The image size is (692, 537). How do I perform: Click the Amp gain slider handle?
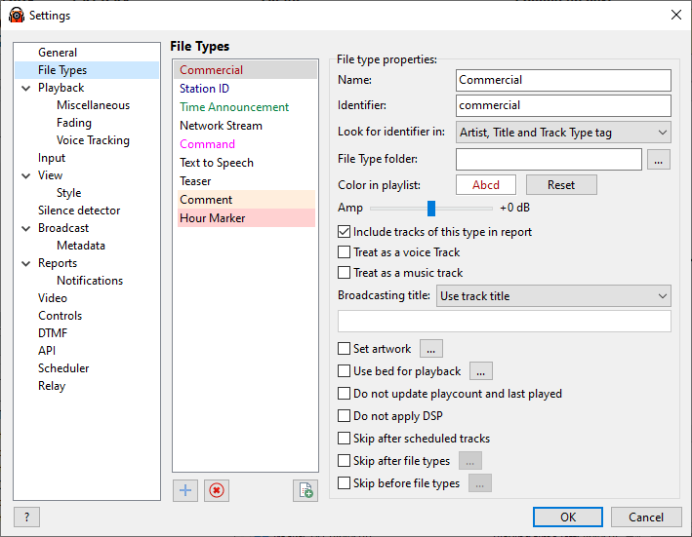[x=431, y=209]
